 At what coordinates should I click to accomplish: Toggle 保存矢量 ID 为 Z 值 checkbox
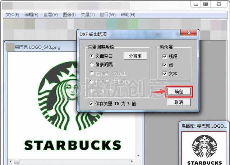pyautogui.click(x=91, y=104)
